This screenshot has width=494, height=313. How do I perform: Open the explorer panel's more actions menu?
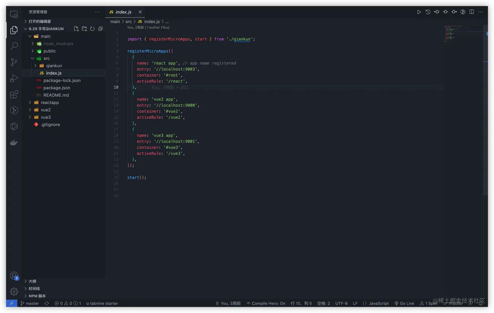[x=97, y=12]
